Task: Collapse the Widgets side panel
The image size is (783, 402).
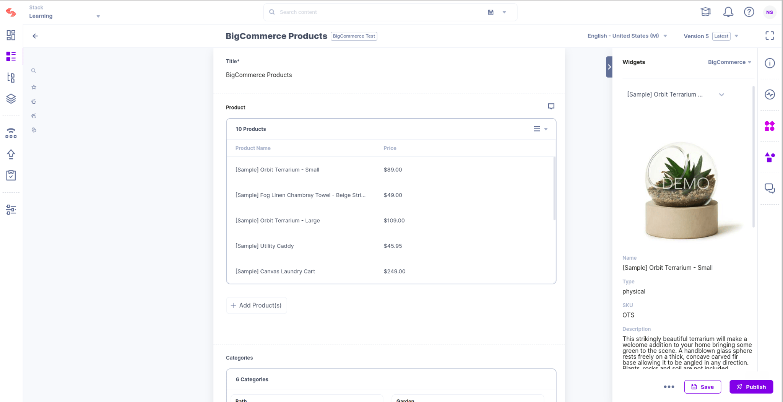Action: point(609,67)
